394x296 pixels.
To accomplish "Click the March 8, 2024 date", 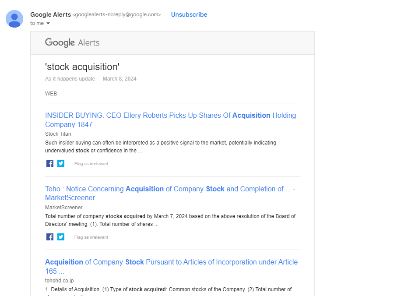I will pyautogui.click(x=120, y=79).
